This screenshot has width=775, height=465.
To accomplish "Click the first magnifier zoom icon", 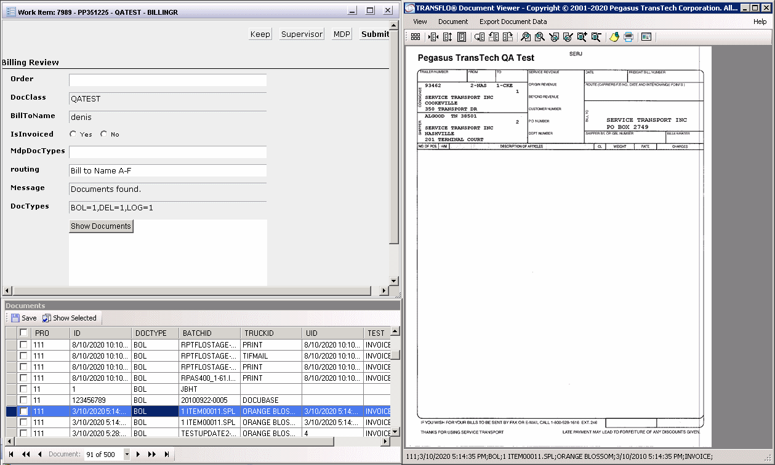I will tap(525, 37).
